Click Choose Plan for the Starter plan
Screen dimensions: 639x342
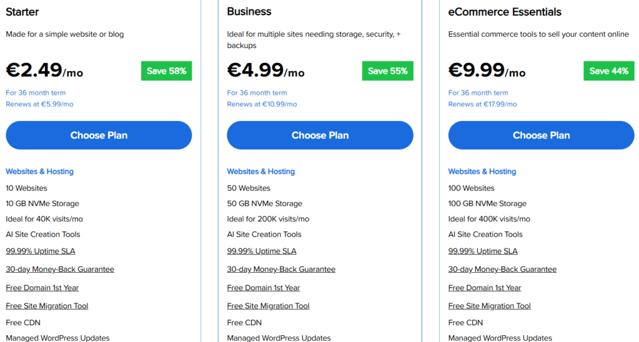[99, 135]
